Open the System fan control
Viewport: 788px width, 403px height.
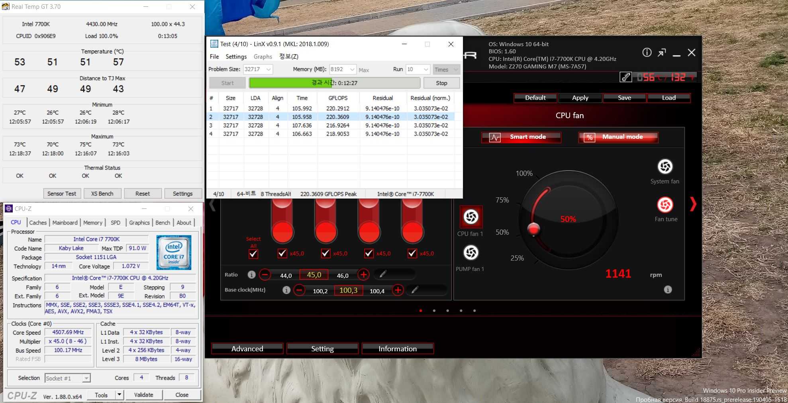click(665, 167)
